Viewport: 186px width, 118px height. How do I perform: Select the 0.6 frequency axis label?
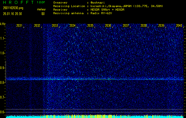tap(3, 112)
